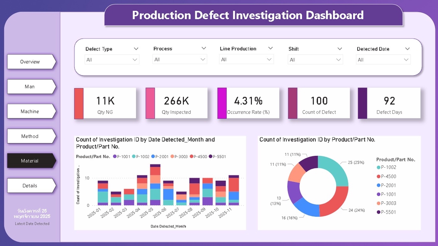The image size is (438, 246).
Task: Select P-5501 dark purple marker in donut legend
Action: 379,212
